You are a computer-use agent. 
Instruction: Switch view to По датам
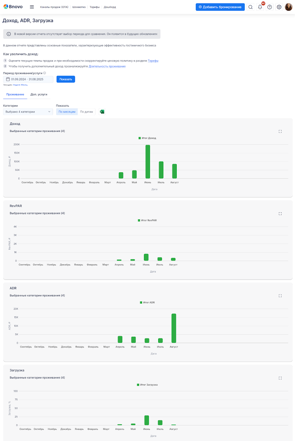coord(87,112)
